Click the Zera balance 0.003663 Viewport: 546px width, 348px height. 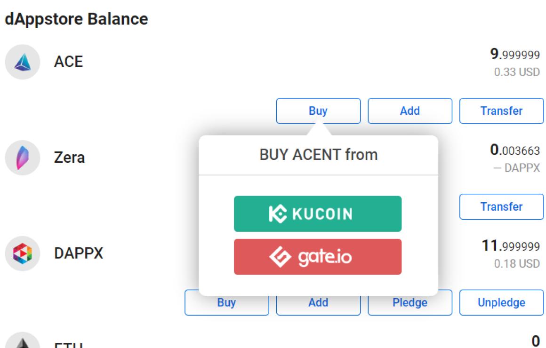pyautogui.click(x=515, y=150)
